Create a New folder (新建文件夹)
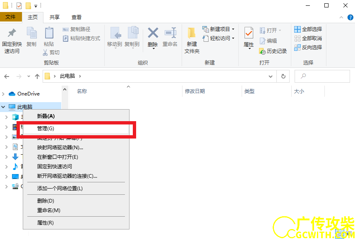Viewport: 355px width, 239px height. click(192, 41)
